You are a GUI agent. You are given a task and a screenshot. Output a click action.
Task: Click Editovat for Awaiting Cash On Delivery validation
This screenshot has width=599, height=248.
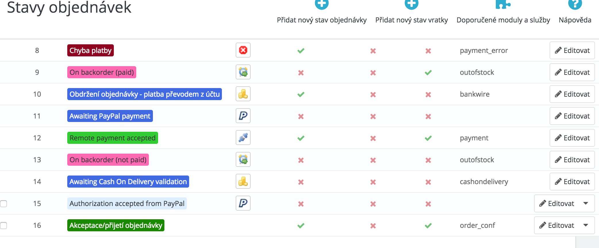click(x=572, y=182)
